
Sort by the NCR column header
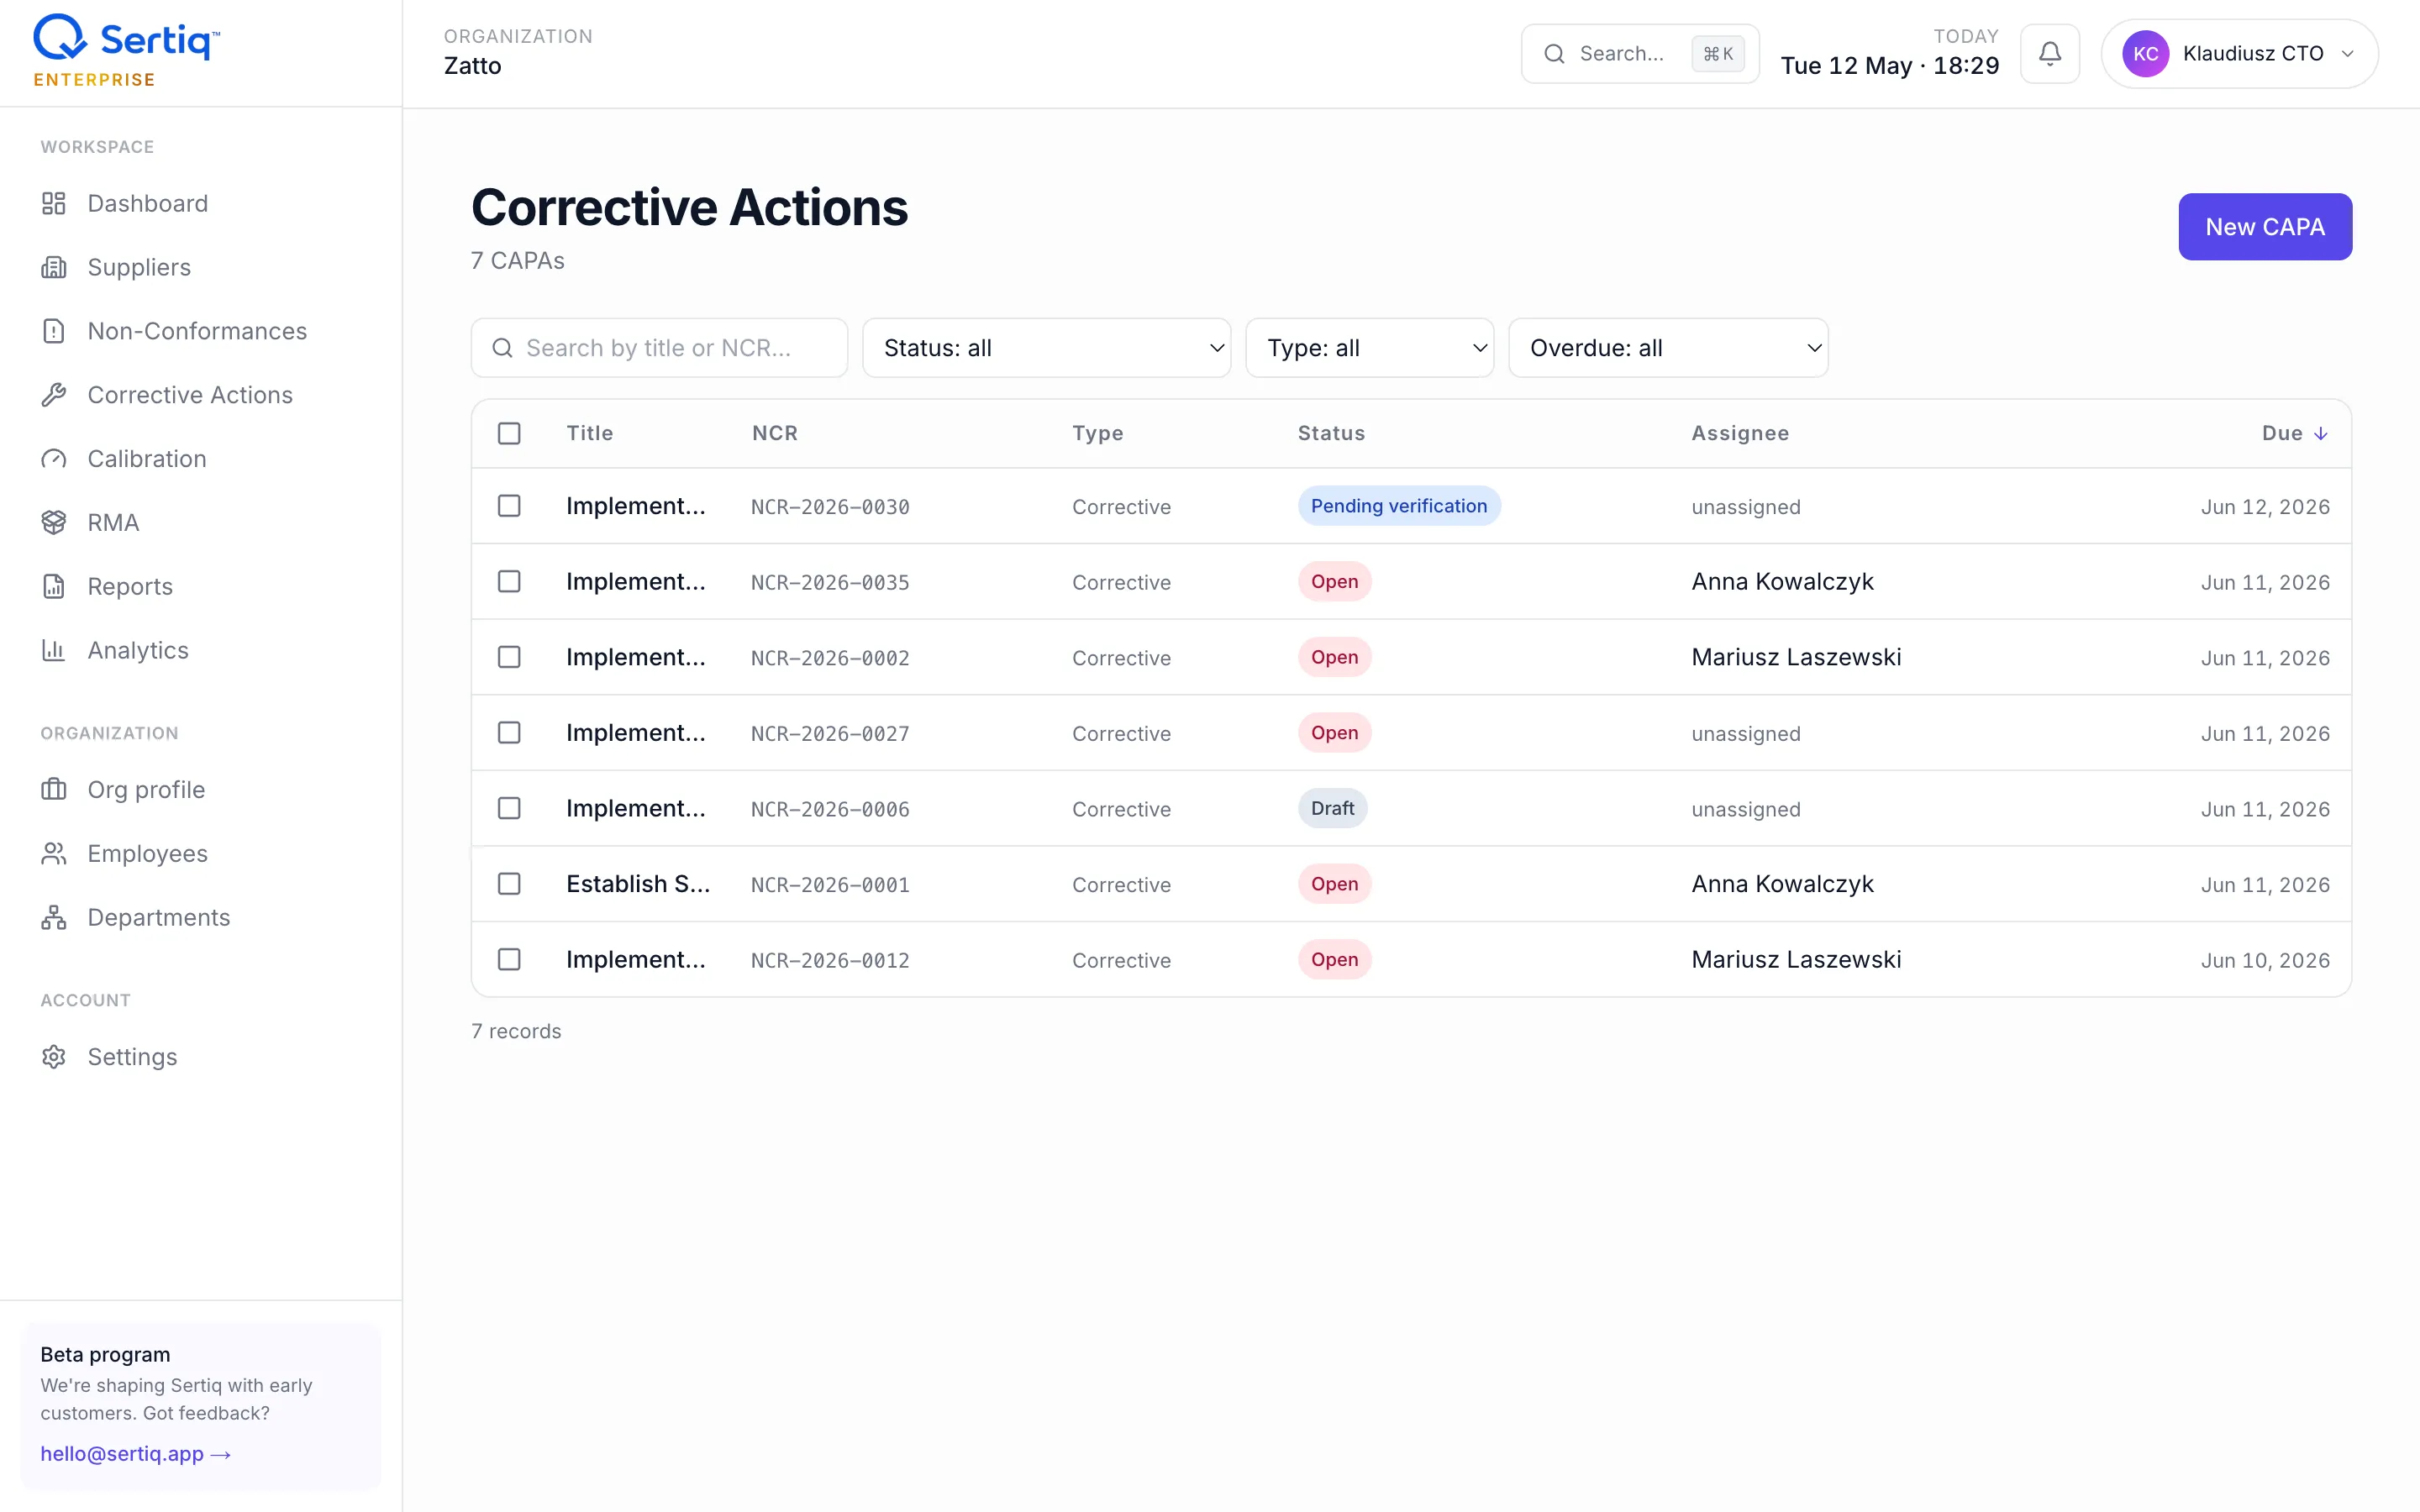[x=775, y=433]
